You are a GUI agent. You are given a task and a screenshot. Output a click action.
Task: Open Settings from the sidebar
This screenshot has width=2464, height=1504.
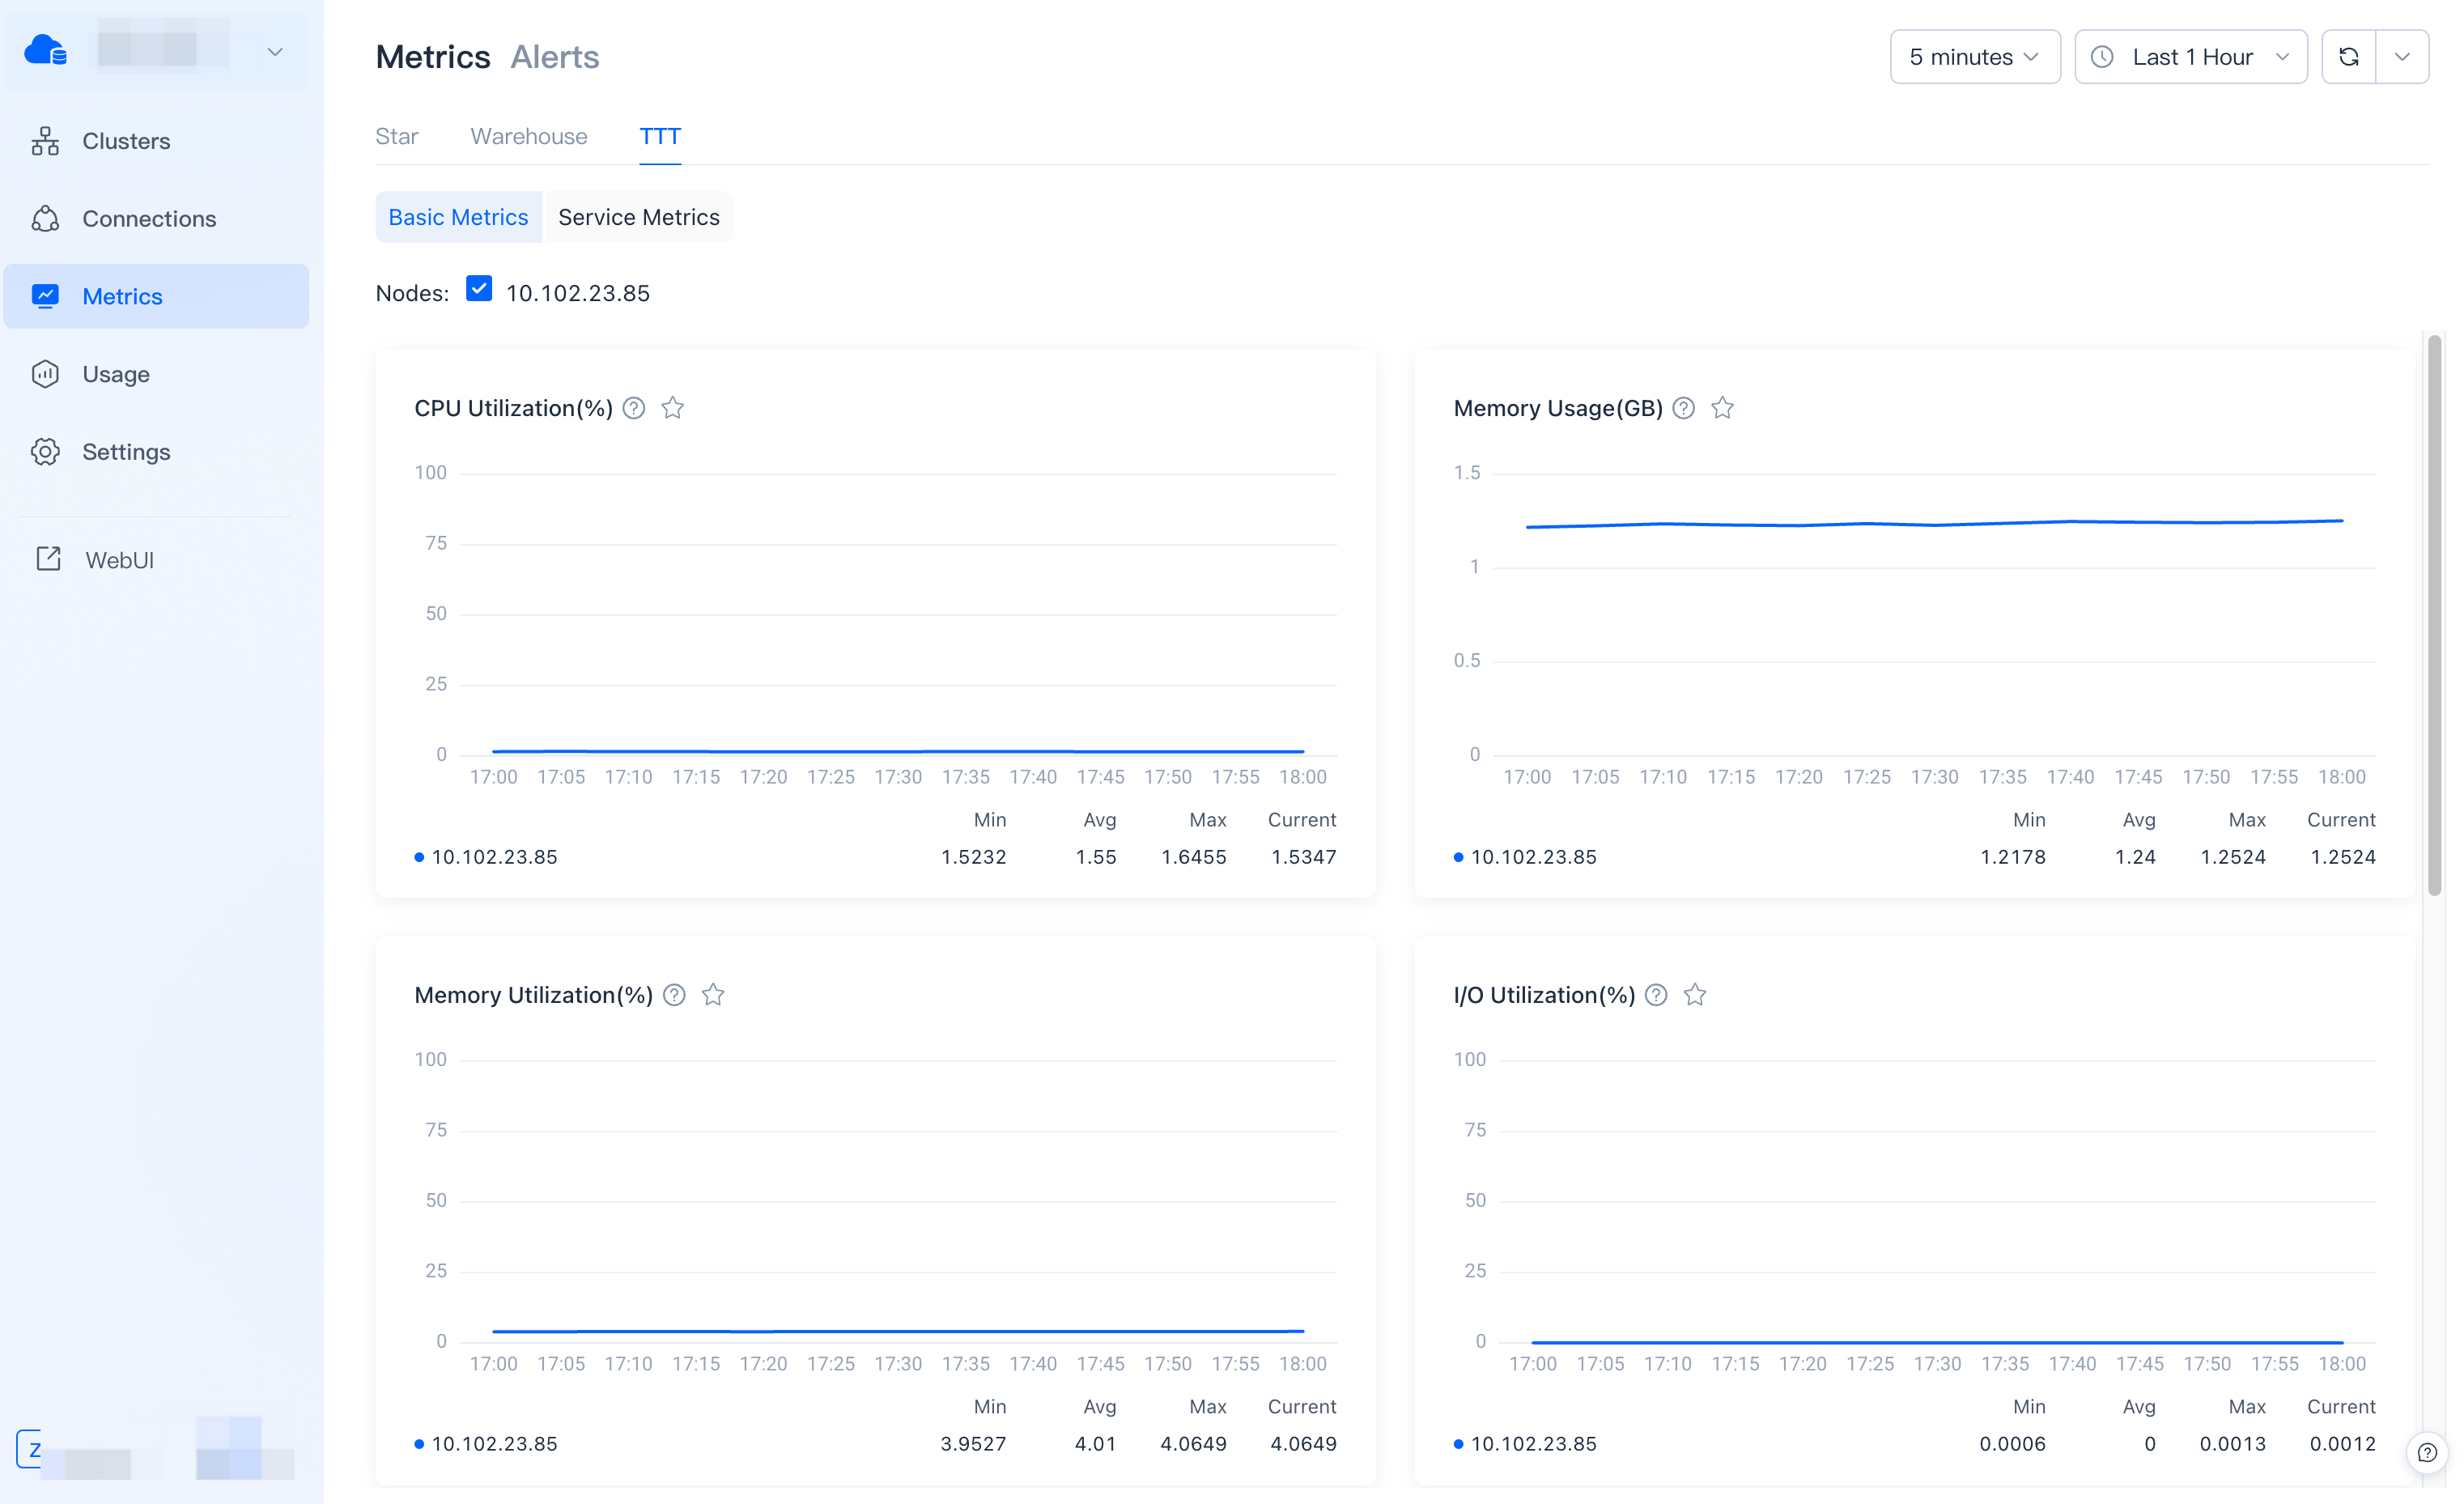click(127, 451)
